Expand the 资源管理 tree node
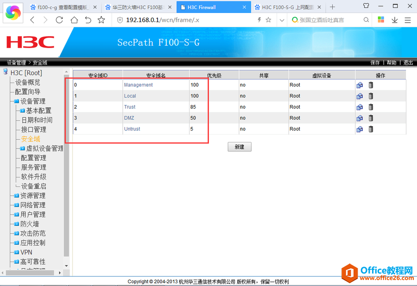The image size is (417, 286). point(17,196)
